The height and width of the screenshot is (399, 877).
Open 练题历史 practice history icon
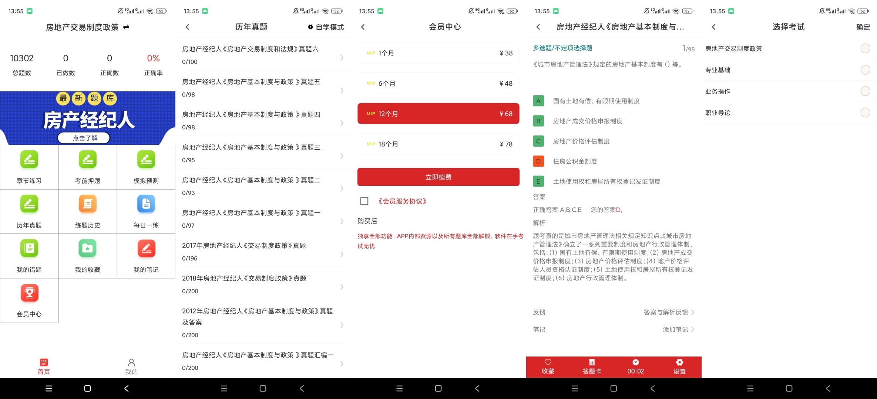[x=88, y=204]
